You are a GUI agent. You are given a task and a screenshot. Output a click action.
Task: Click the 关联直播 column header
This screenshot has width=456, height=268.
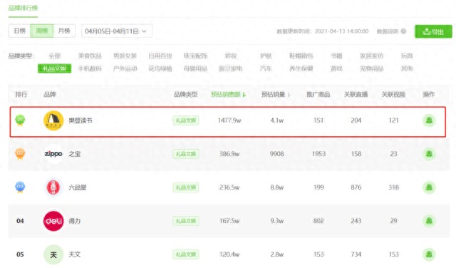pyautogui.click(x=356, y=94)
